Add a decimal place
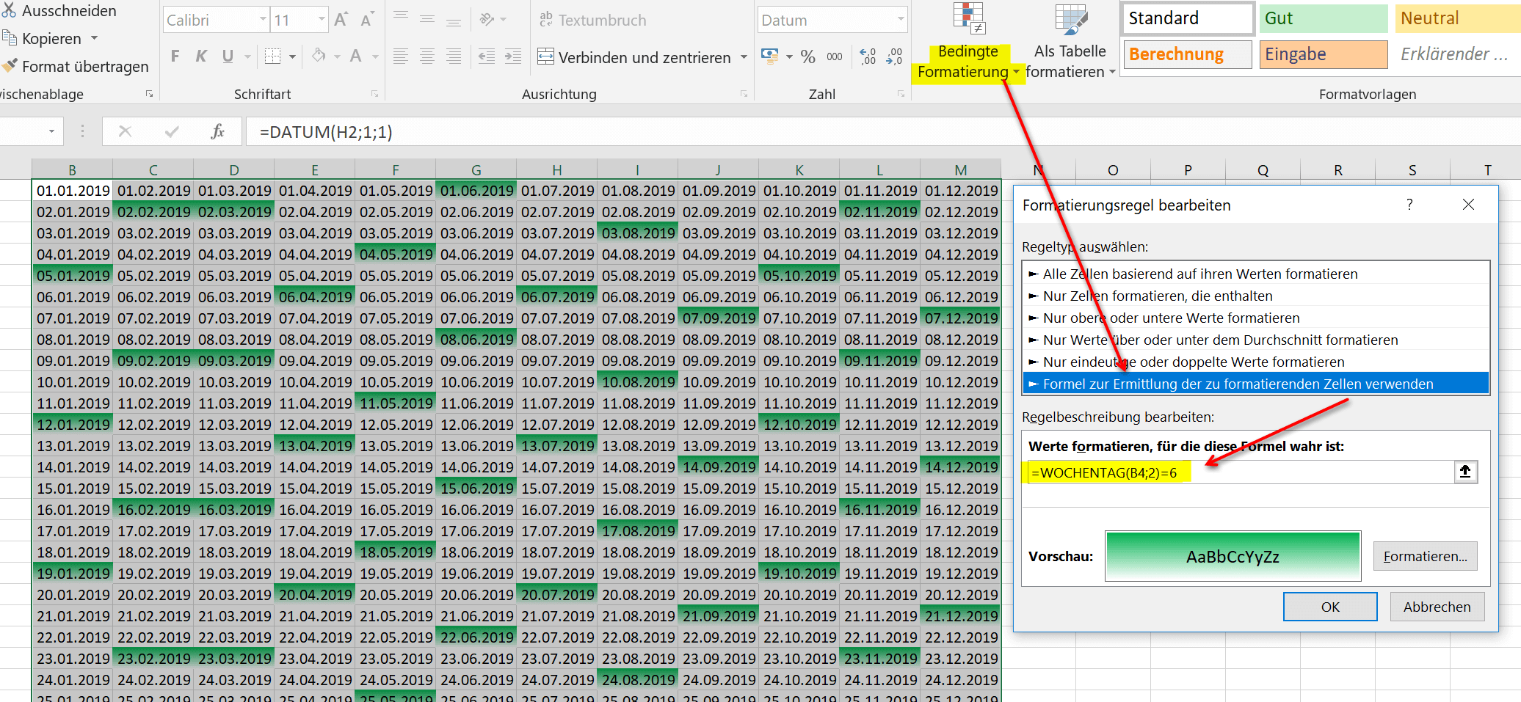1521x702 pixels. tap(868, 56)
